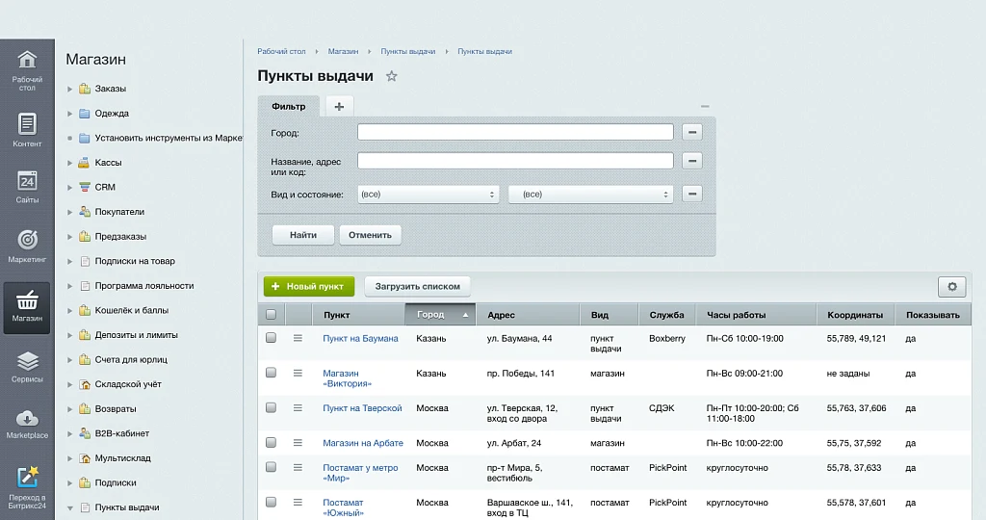
Task: Check the Постамат «Южный» row
Action: [271, 502]
